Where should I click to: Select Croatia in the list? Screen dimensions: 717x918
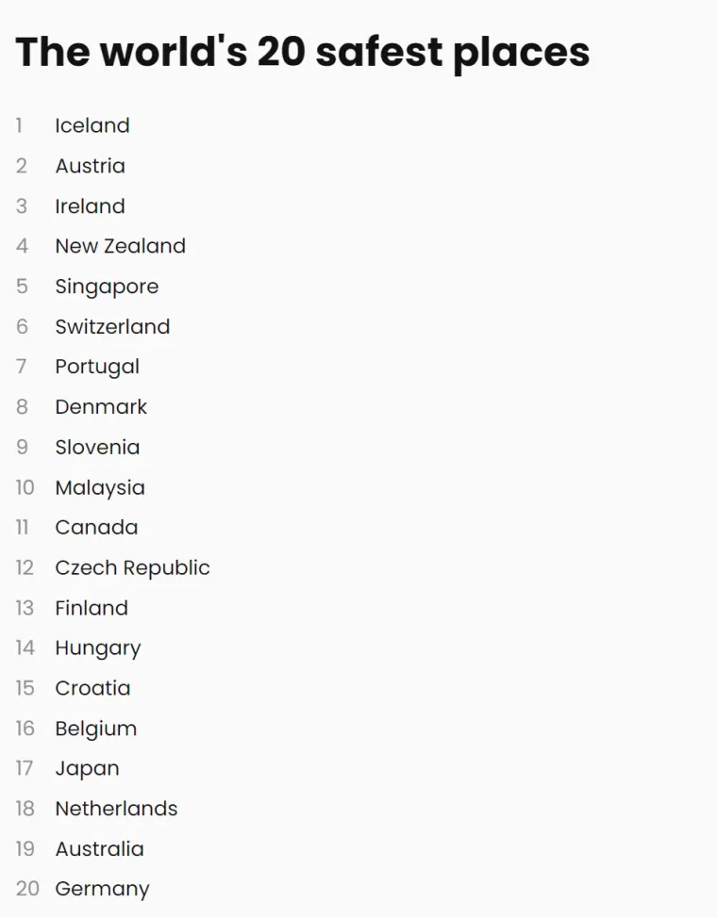coord(92,688)
